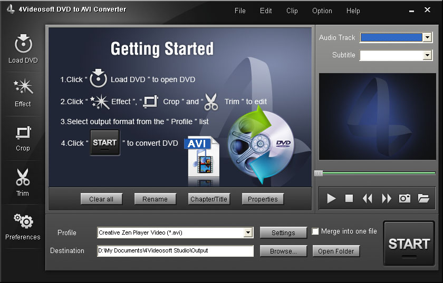443x283 pixels.
Task: Open the Clip menu
Action: (292, 11)
